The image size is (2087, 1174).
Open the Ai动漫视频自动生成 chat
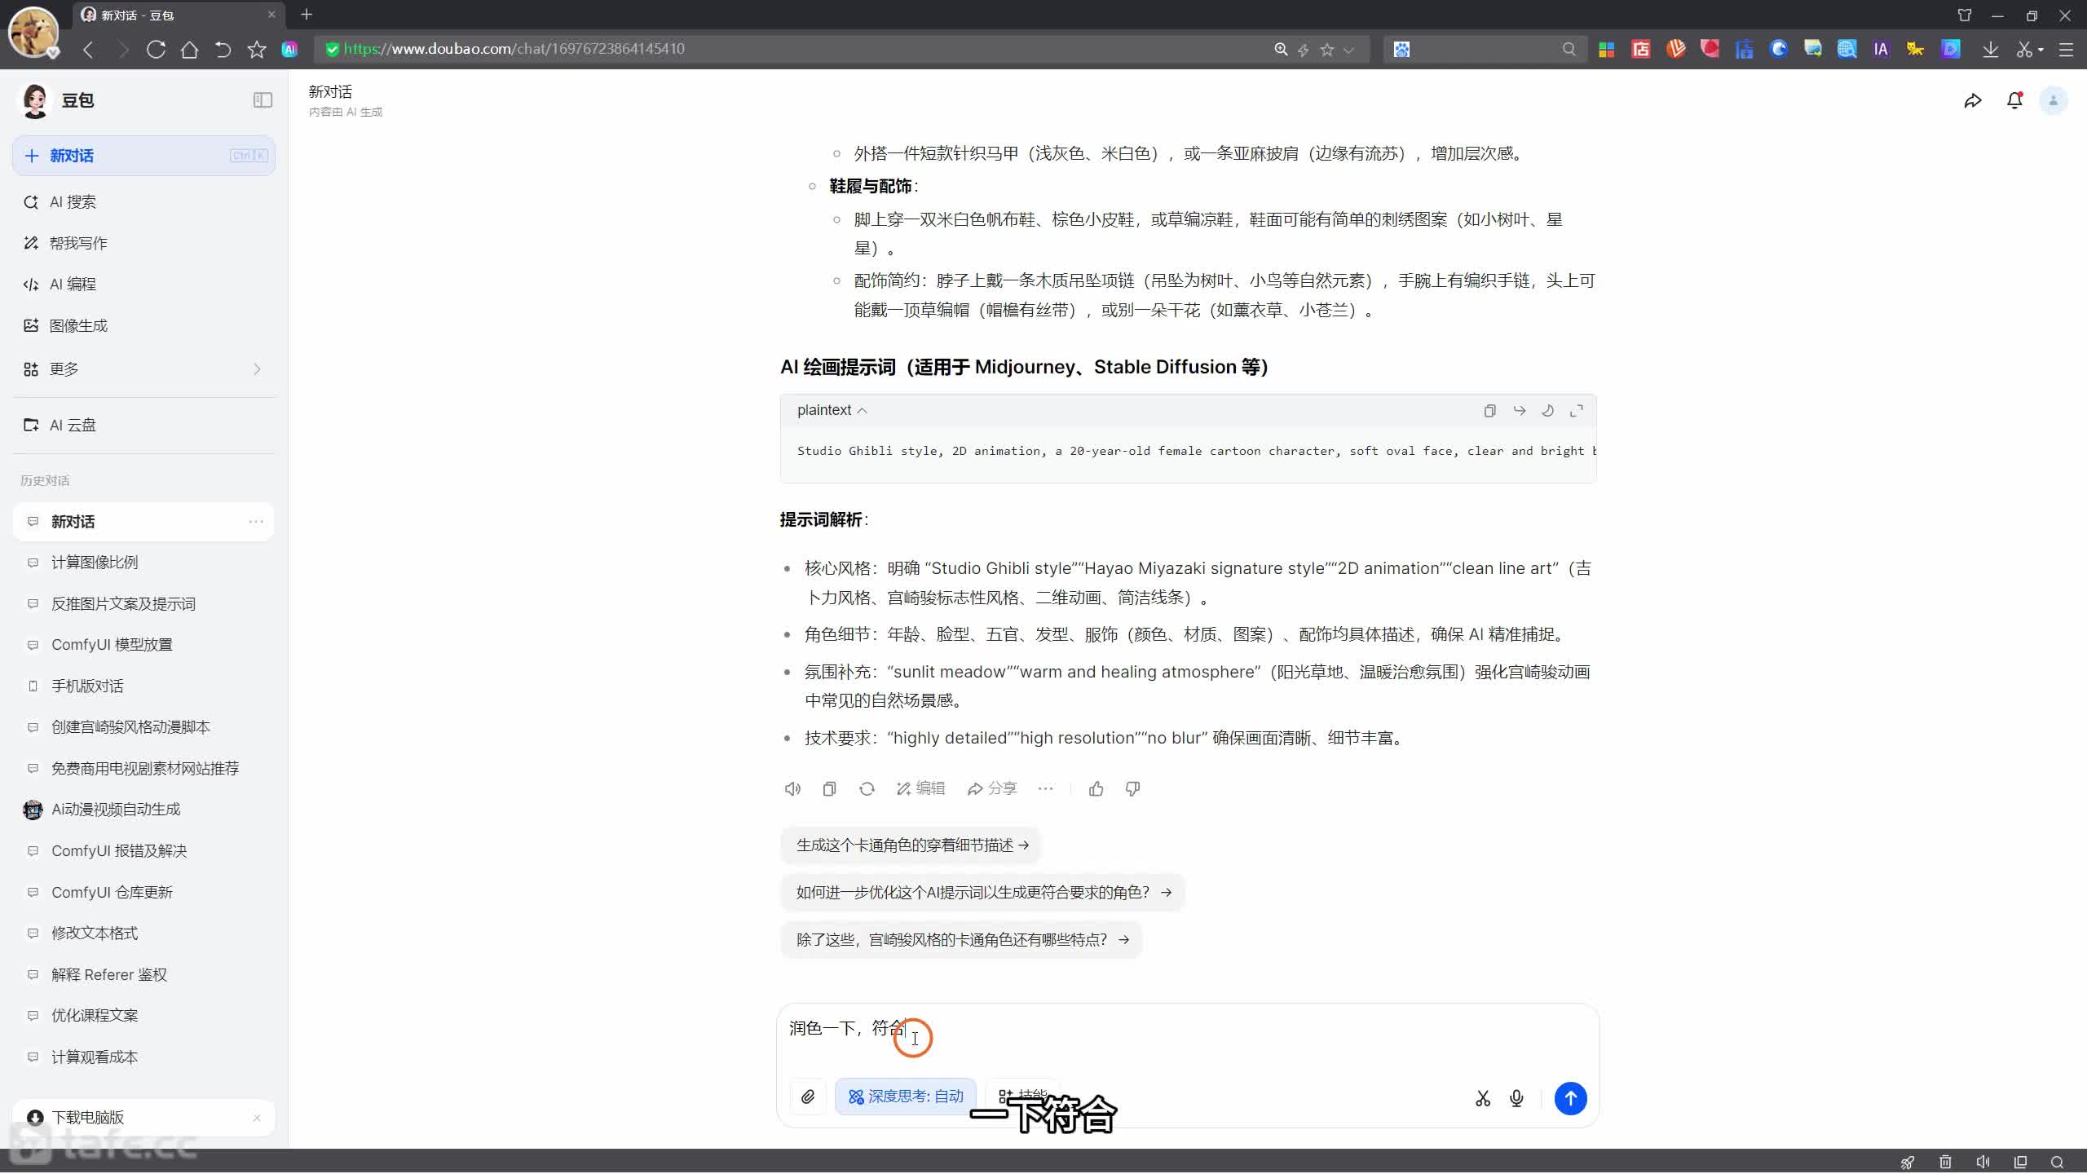[143, 810]
